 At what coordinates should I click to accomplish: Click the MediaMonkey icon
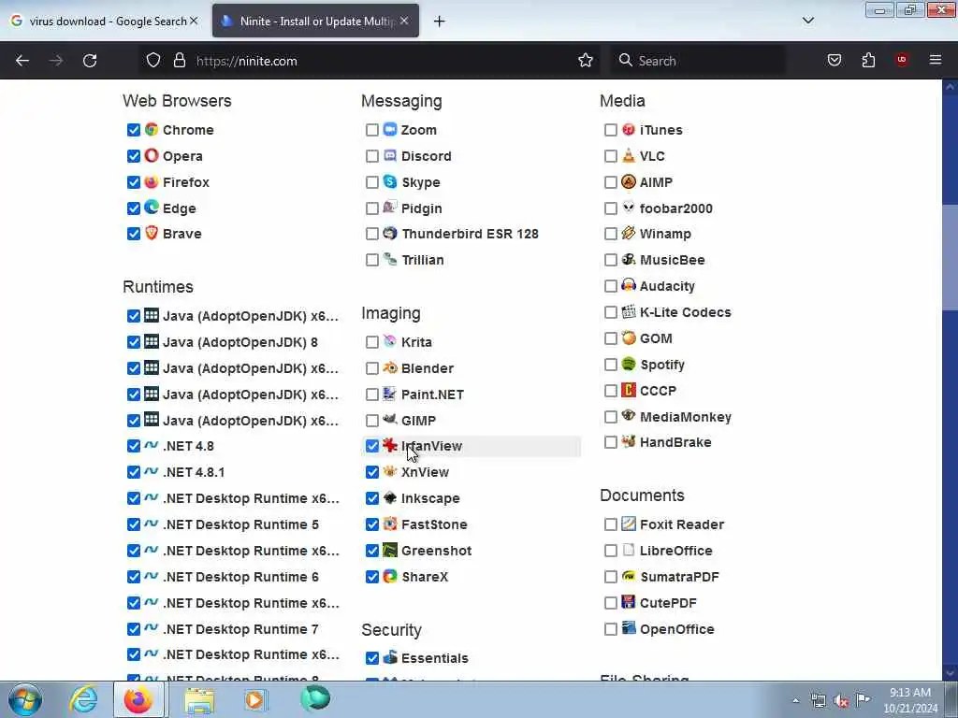[x=629, y=416]
